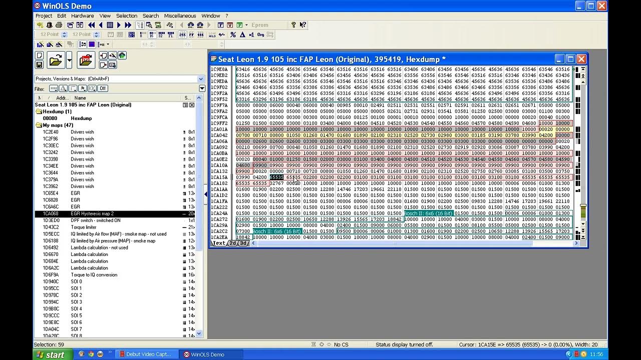Open the Project menu
The height and width of the screenshot is (360, 641).
[x=44, y=15]
